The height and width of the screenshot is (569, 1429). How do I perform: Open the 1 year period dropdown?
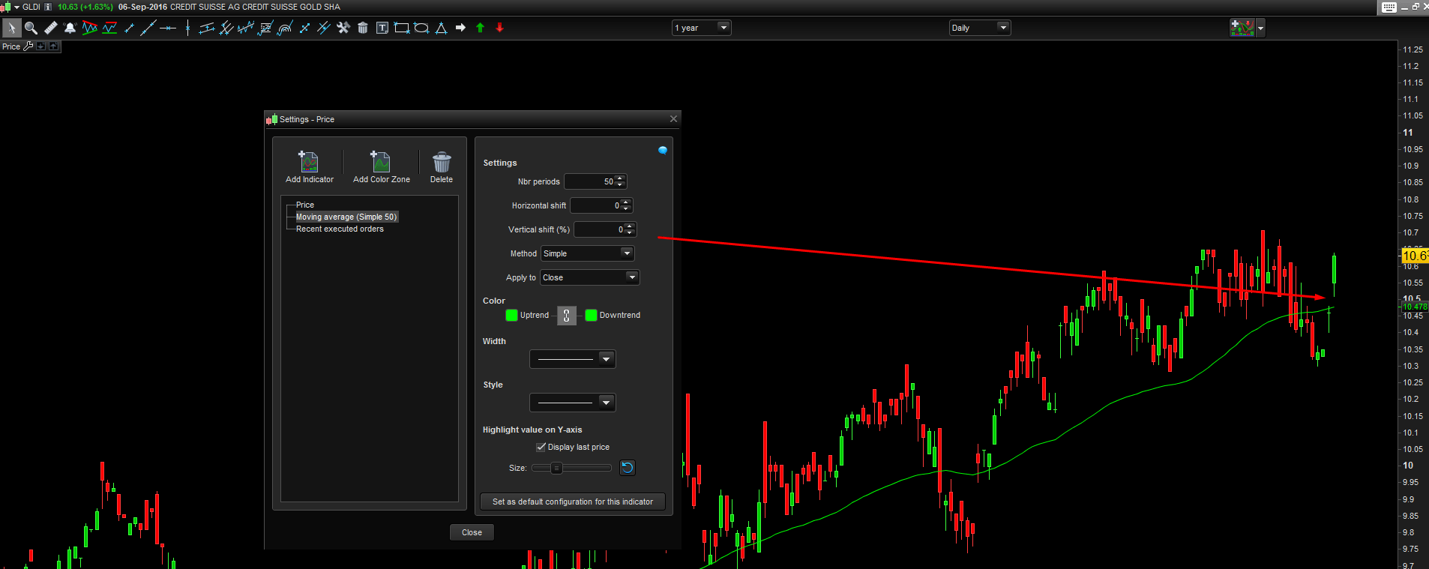pos(702,28)
